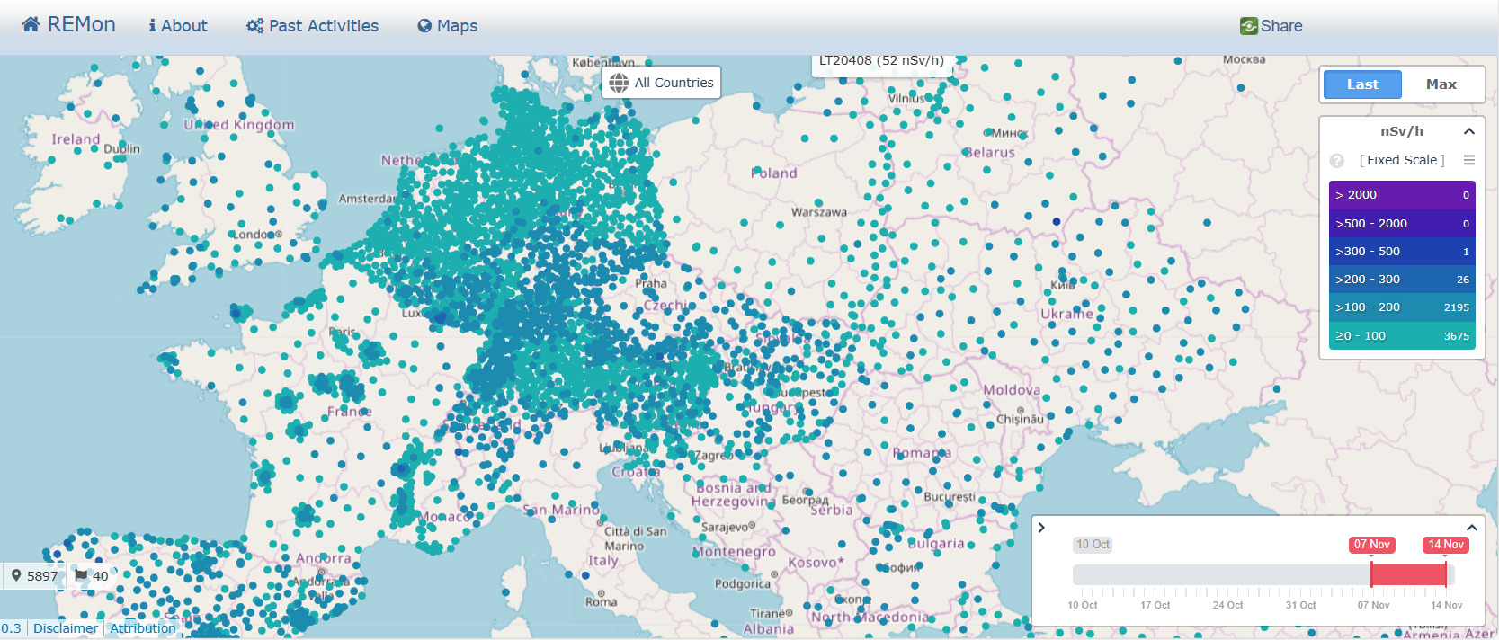Open the Disclaimer link
The image size is (1499, 640).
[66, 628]
